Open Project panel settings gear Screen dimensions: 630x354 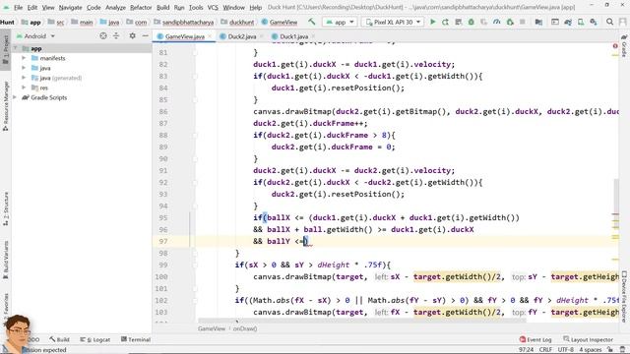[132, 36]
